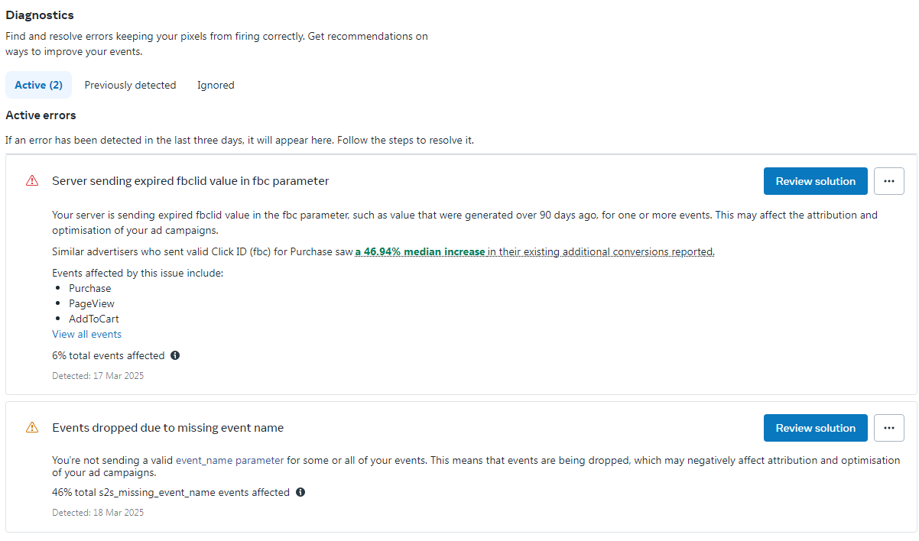Click info icon next to 46% s2s_missing_event_name events
This screenshot has width=919, height=541.
300,492
